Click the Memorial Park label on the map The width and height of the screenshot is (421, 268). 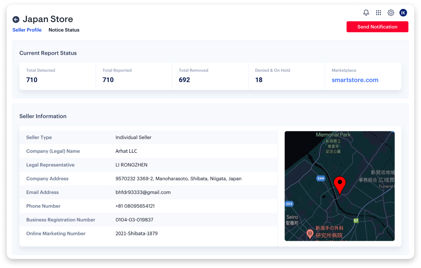pos(333,135)
